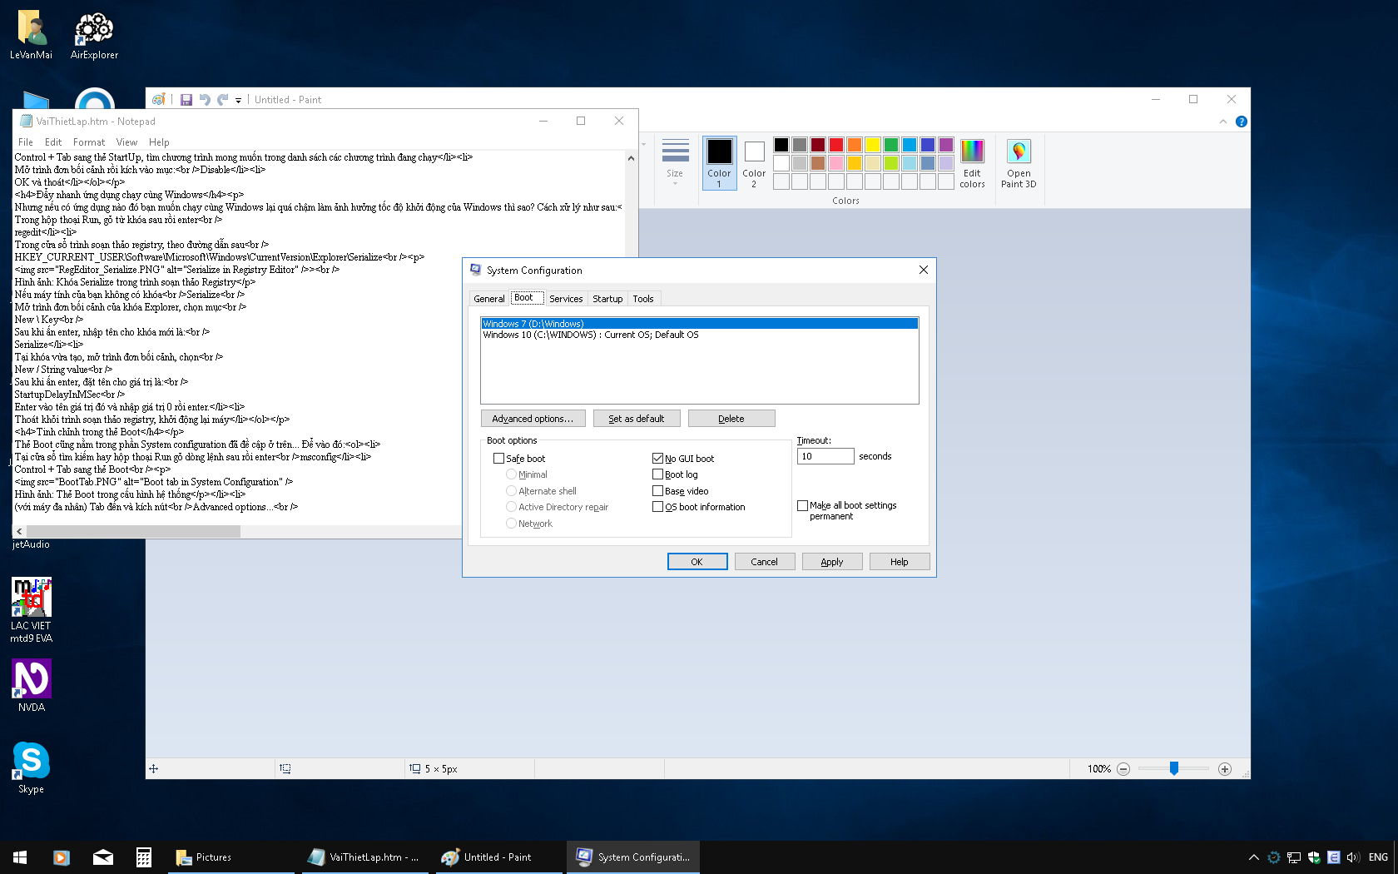Toggle Make all boot settings permanent
This screenshot has width=1398, height=874.
(x=803, y=505)
